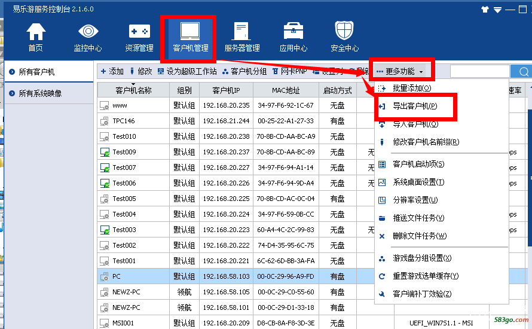Open 安全中心 shield tab

point(344,37)
